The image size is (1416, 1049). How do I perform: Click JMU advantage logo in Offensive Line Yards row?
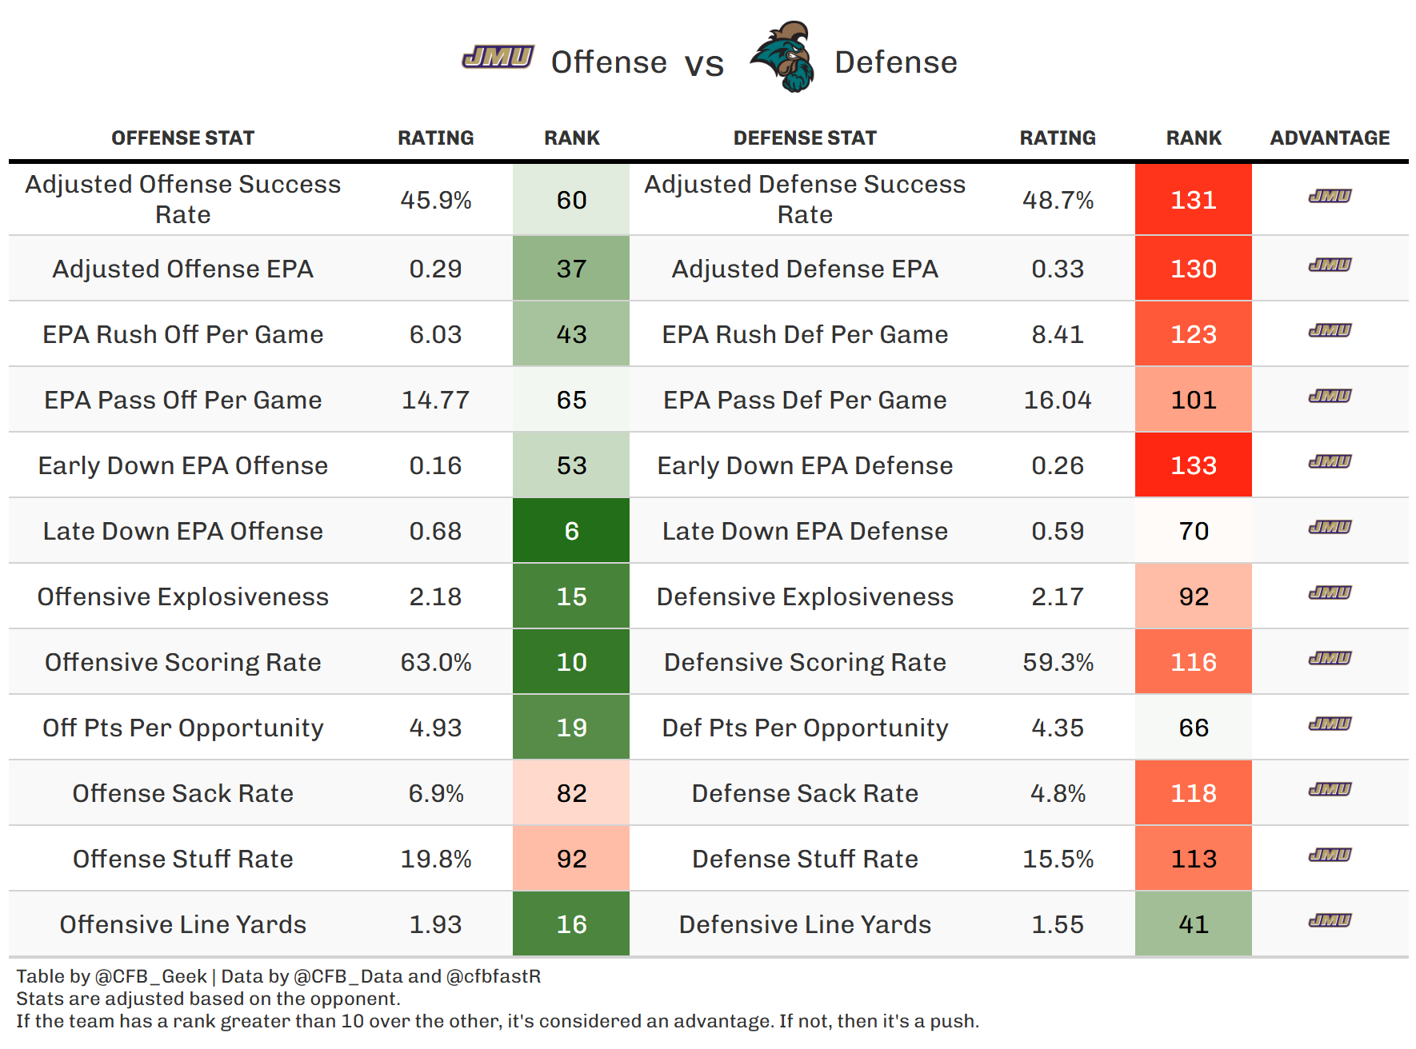1330,920
